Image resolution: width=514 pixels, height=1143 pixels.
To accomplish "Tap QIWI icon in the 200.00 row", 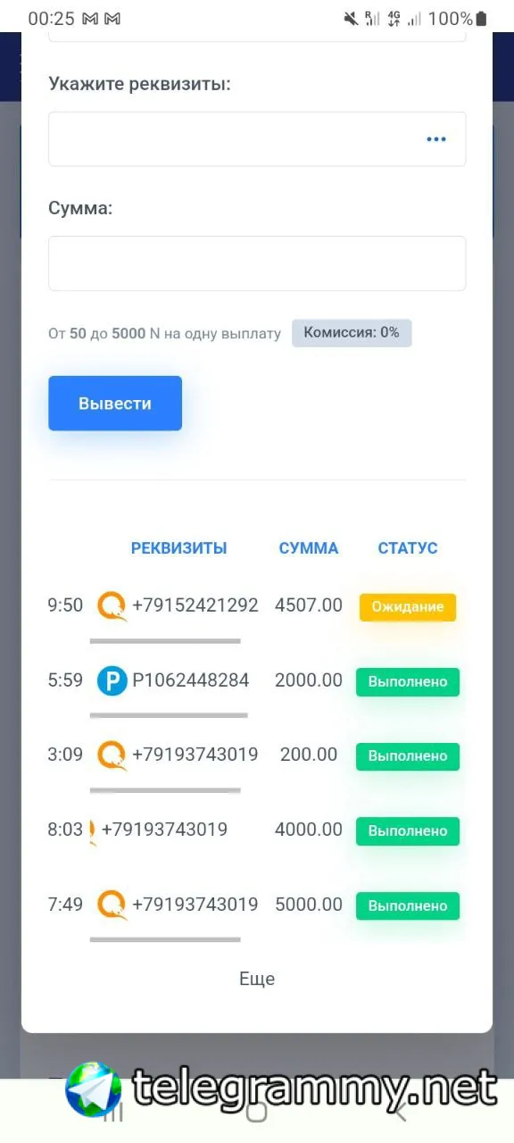I will (112, 755).
